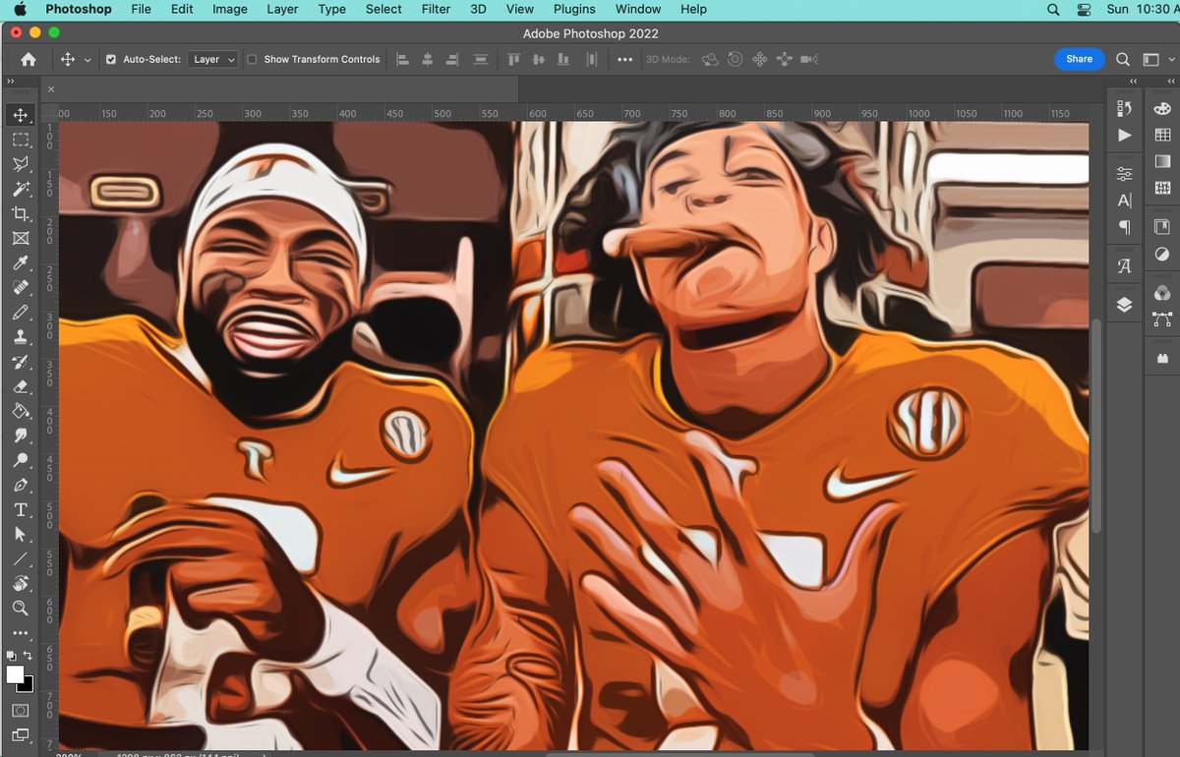Align left edges in options bar

point(402,59)
